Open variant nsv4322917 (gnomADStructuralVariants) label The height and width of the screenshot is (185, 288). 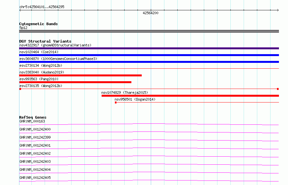(55, 45)
